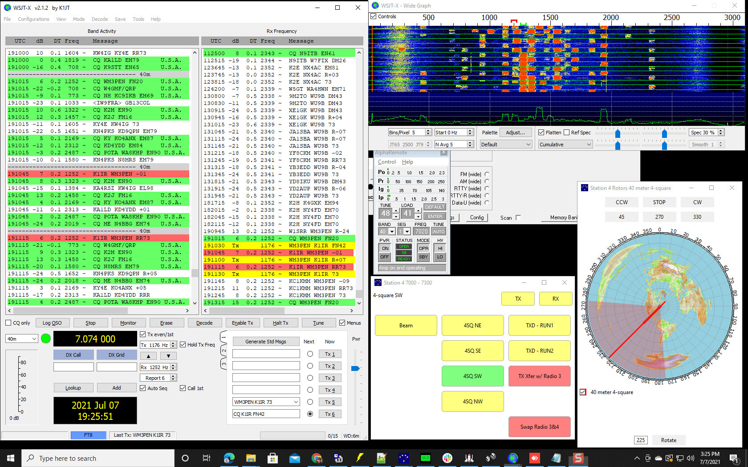Screen dimensions: 748x467
Task: Open green terminal-style taskbar icon
Action: tap(426, 458)
